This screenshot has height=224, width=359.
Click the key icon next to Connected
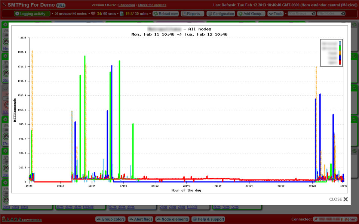[315, 220]
